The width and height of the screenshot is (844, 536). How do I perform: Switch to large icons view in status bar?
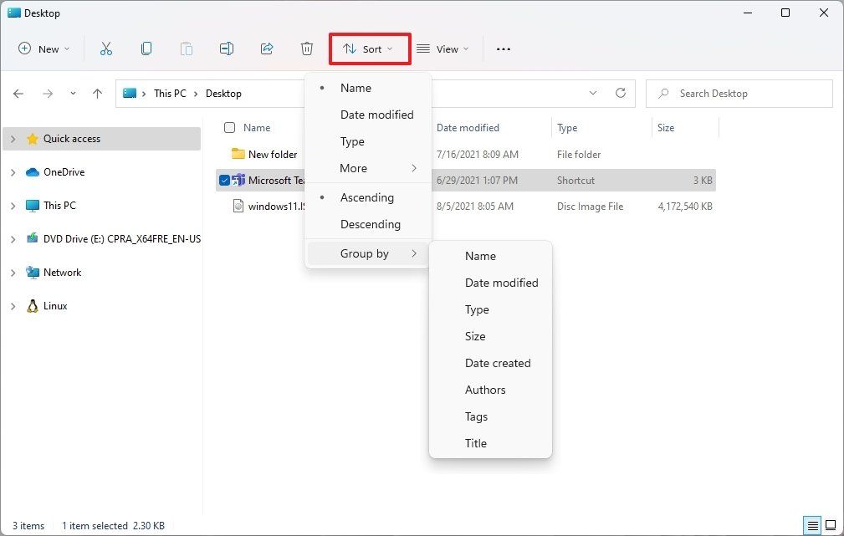point(829,525)
